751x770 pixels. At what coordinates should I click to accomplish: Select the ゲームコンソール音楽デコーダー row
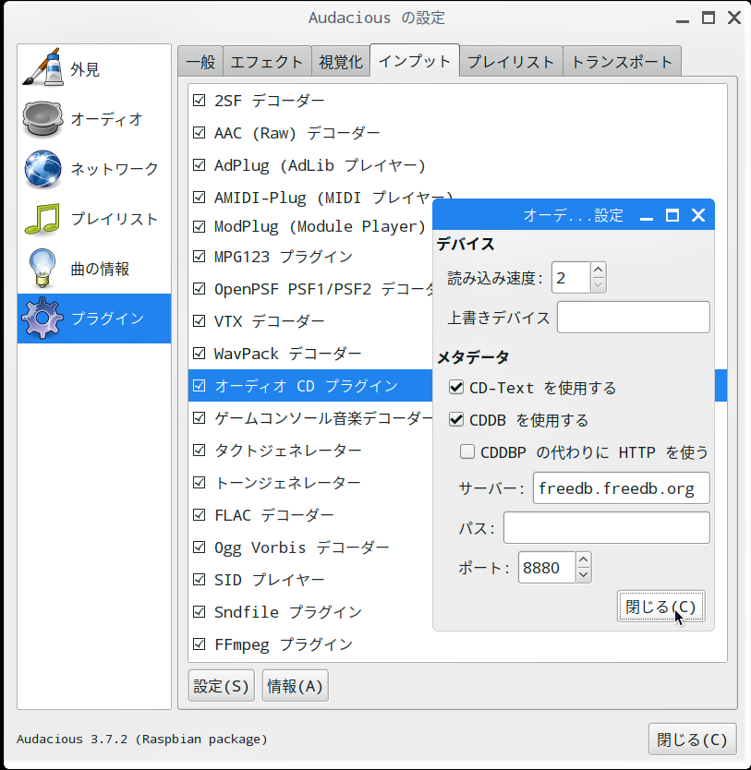pyautogui.click(x=310, y=418)
